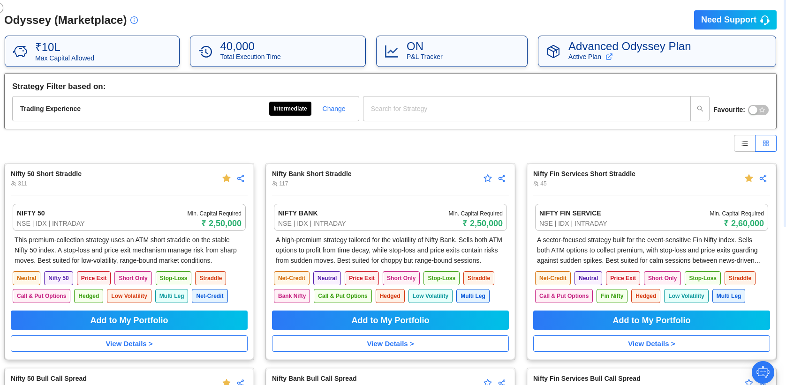
Task: Open the P&L Tracker ON card
Action: click(452, 52)
